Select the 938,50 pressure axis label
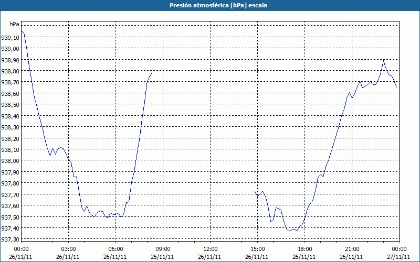The width and height of the screenshot is (420, 262). point(10,105)
